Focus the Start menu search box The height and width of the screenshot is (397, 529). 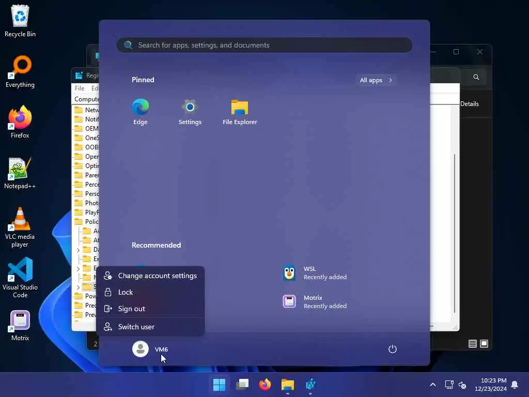[x=264, y=45]
